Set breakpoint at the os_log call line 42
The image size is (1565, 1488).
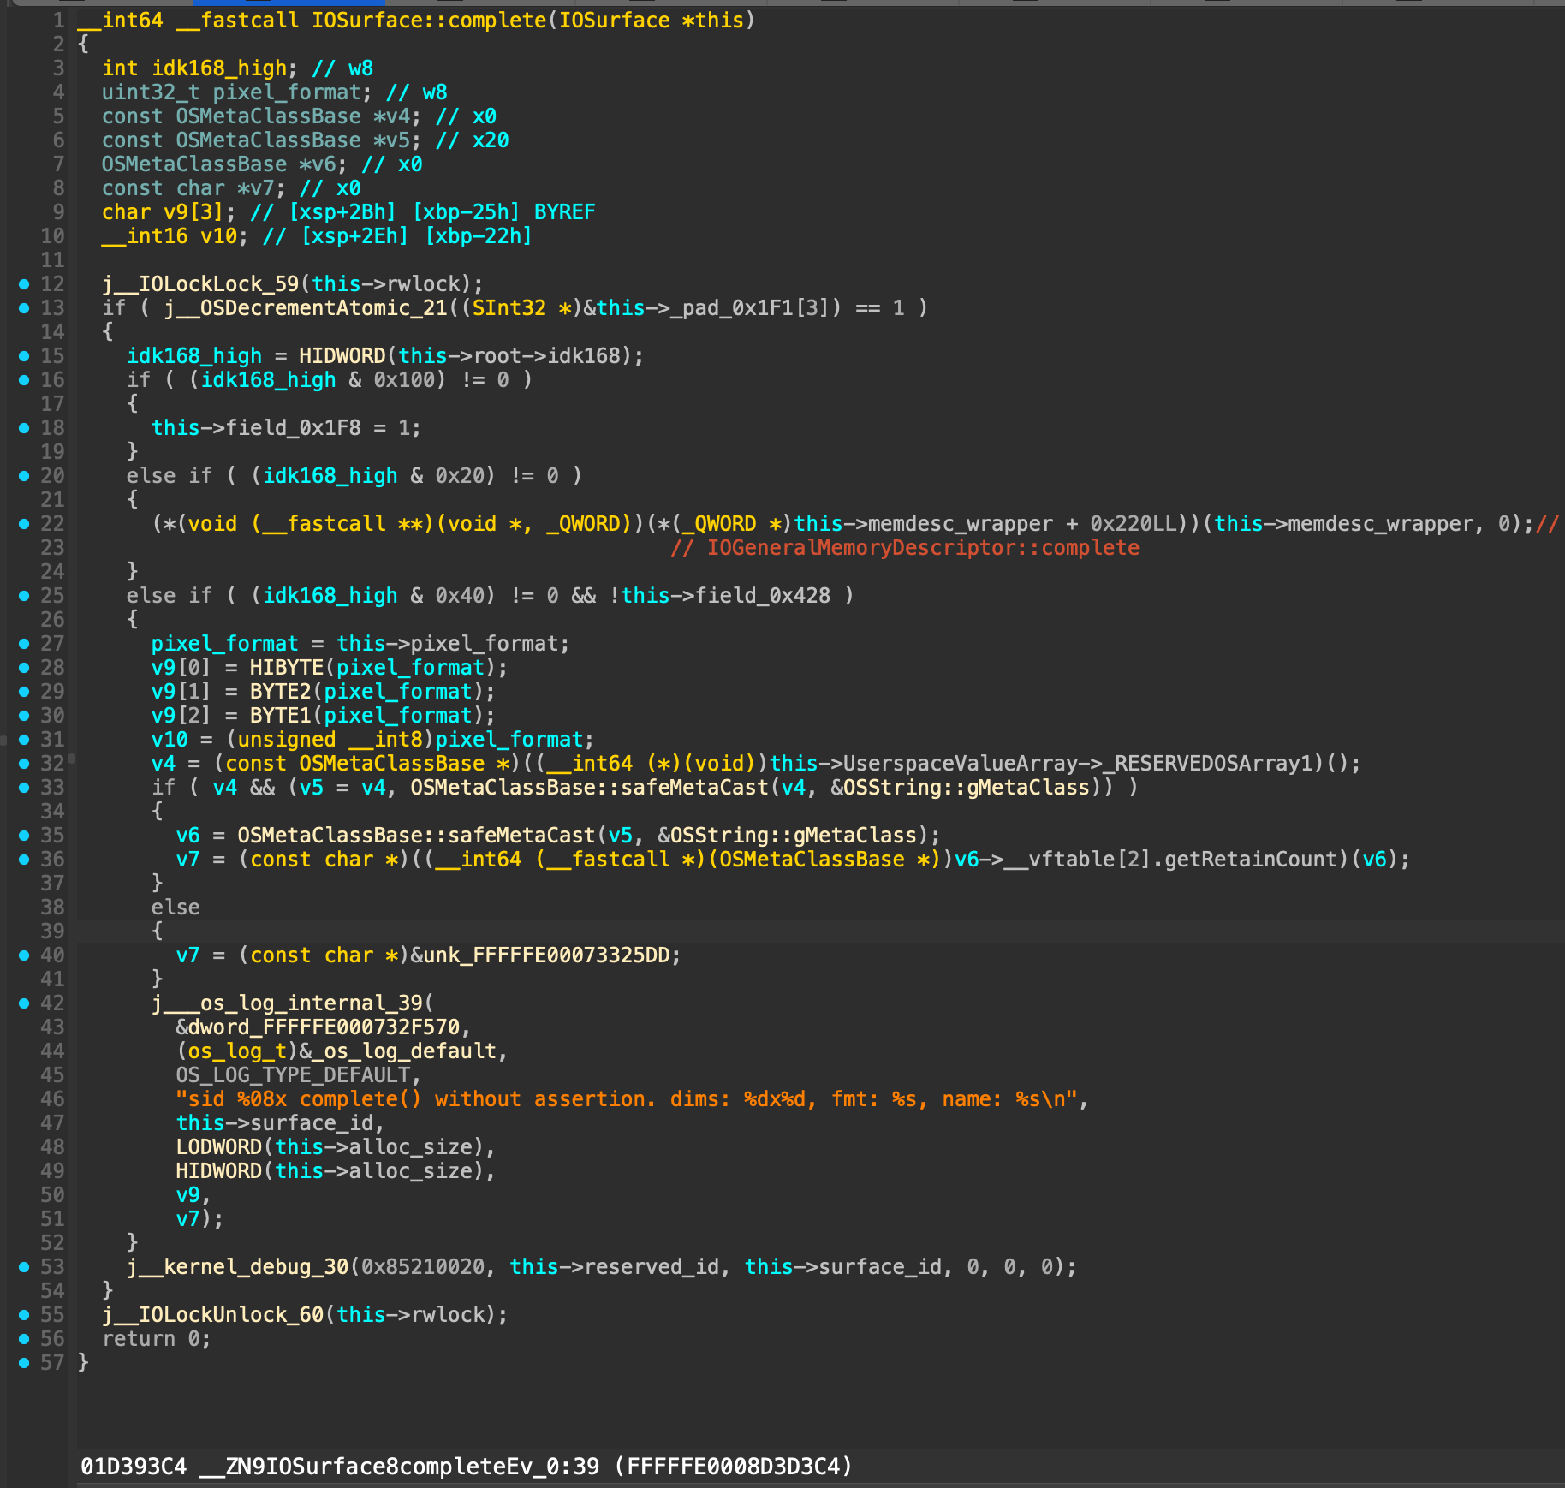(24, 1003)
